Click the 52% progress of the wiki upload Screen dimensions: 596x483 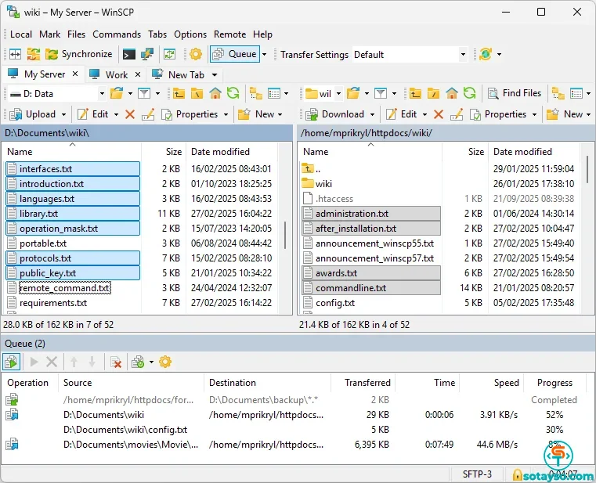(x=554, y=415)
